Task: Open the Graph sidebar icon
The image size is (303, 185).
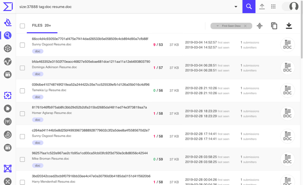Action: (8, 61)
